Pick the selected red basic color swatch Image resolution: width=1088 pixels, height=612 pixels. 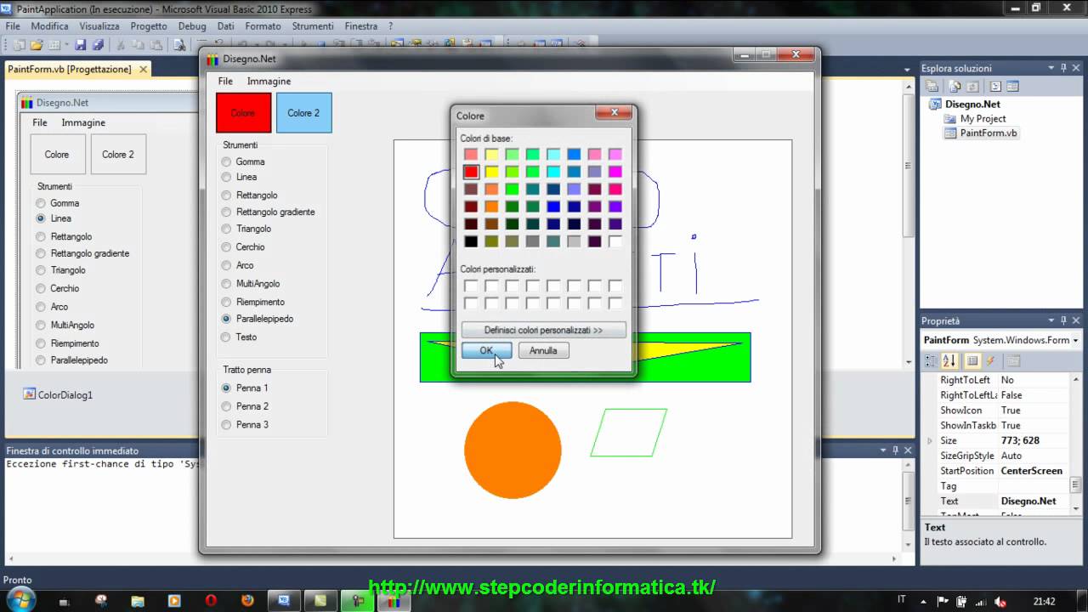pos(471,172)
